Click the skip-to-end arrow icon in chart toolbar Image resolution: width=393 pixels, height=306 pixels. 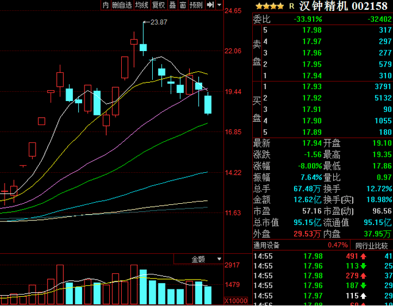210,5
